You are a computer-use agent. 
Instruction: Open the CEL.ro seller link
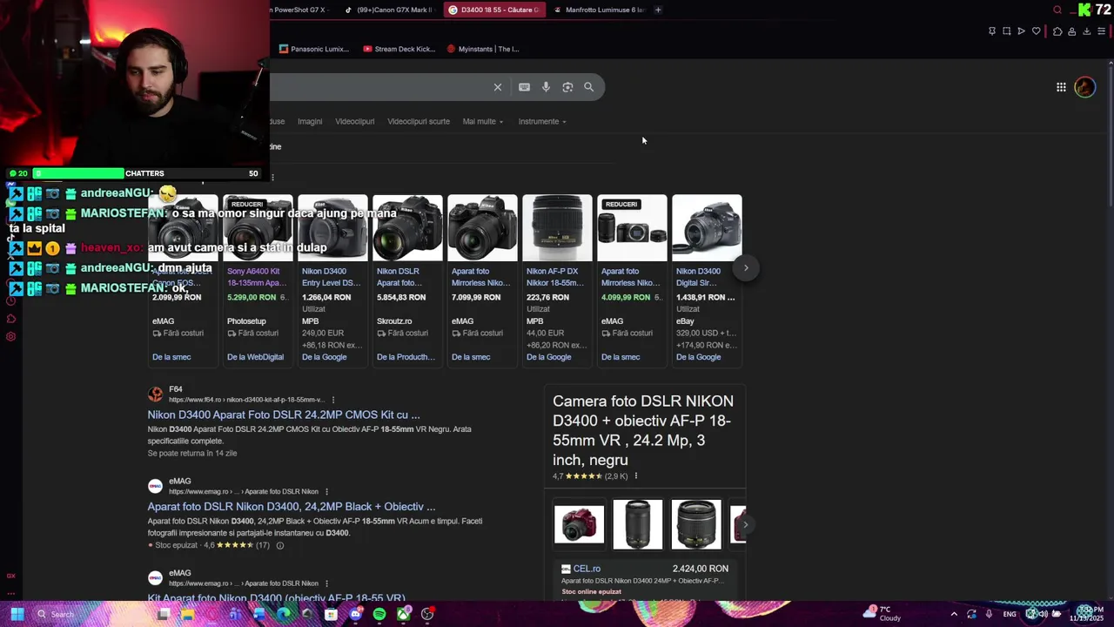coord(587,569)
